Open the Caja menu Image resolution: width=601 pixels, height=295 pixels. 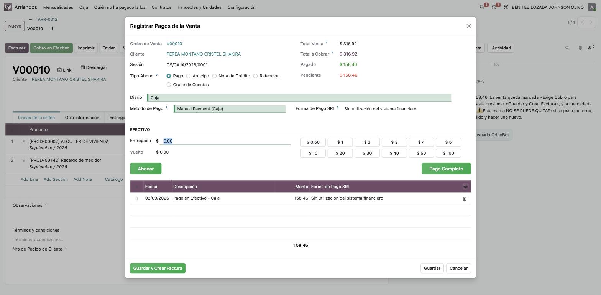click(x=84, y=7)
